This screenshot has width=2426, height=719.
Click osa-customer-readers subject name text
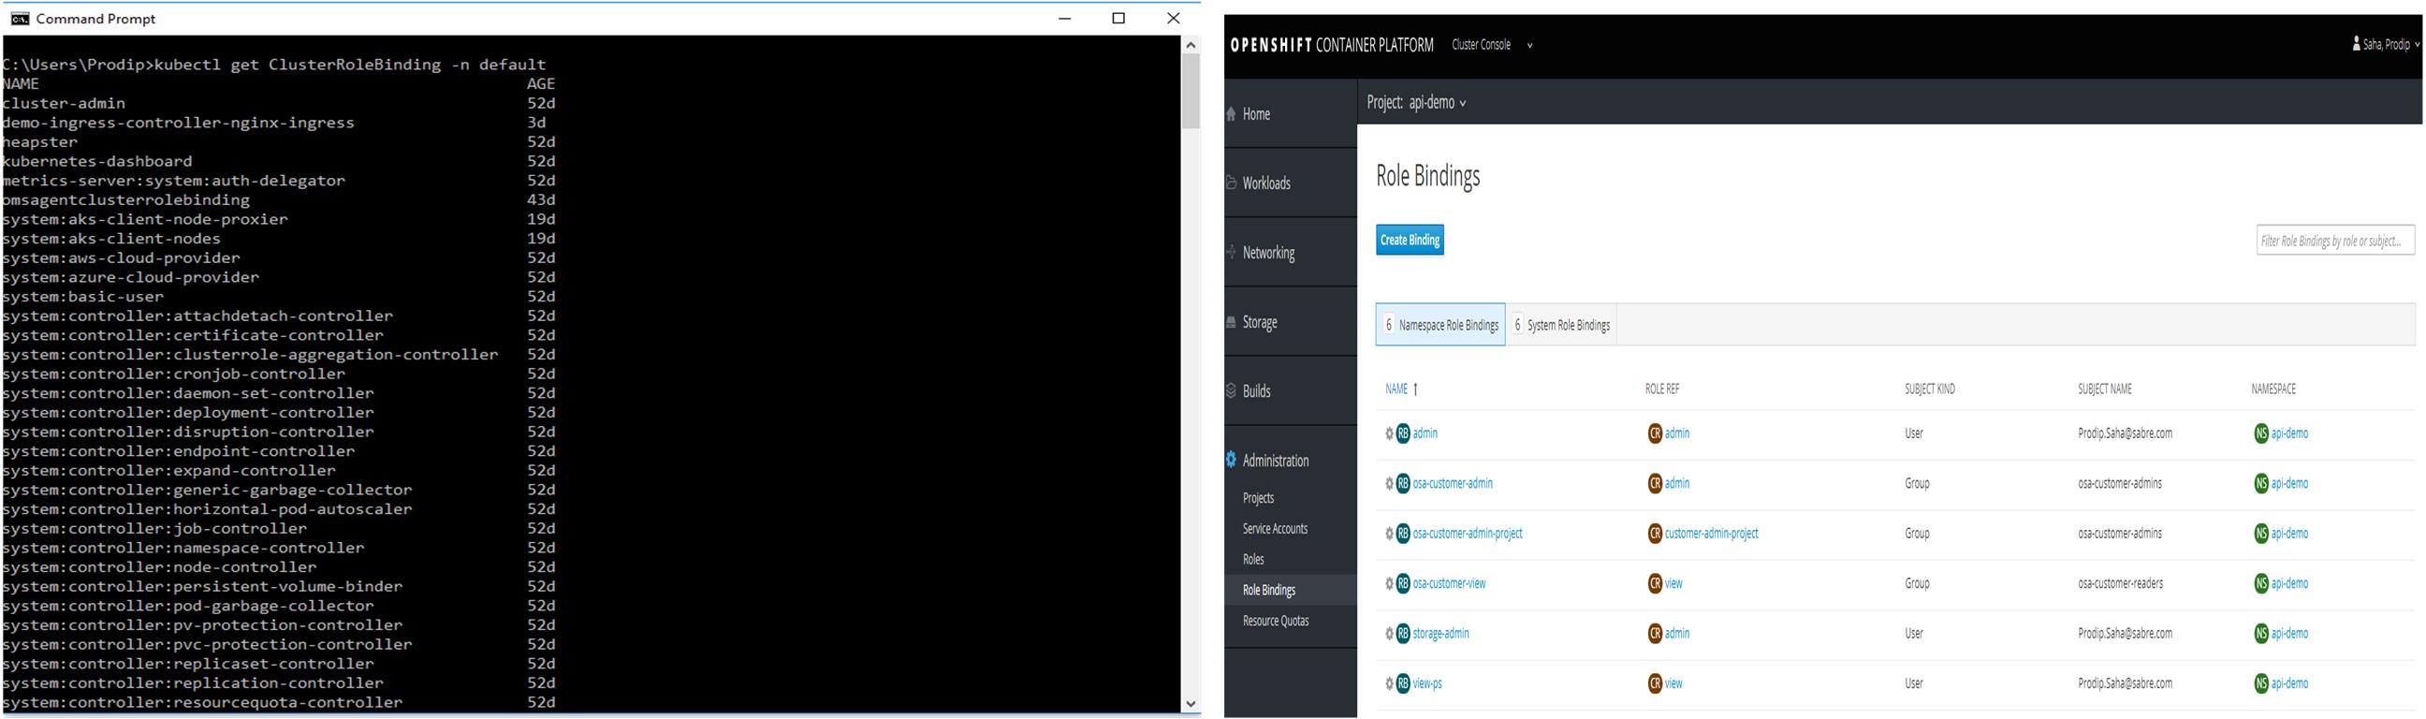coord(2120,583)
